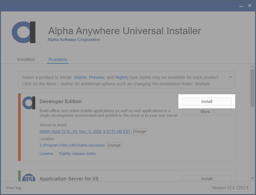This screenshot has width=256, height=195.
Task: Click the Alpha Software Corporation text
Action: pyautogui.click(x=74, y=39)
